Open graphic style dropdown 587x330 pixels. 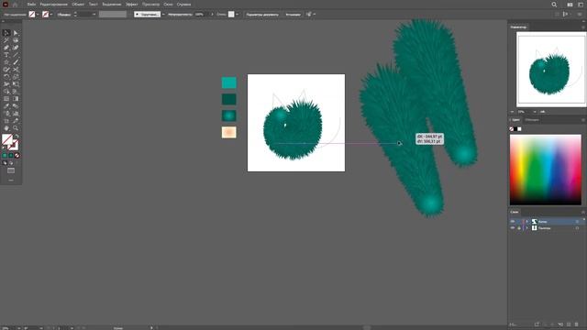click(237, 15)
